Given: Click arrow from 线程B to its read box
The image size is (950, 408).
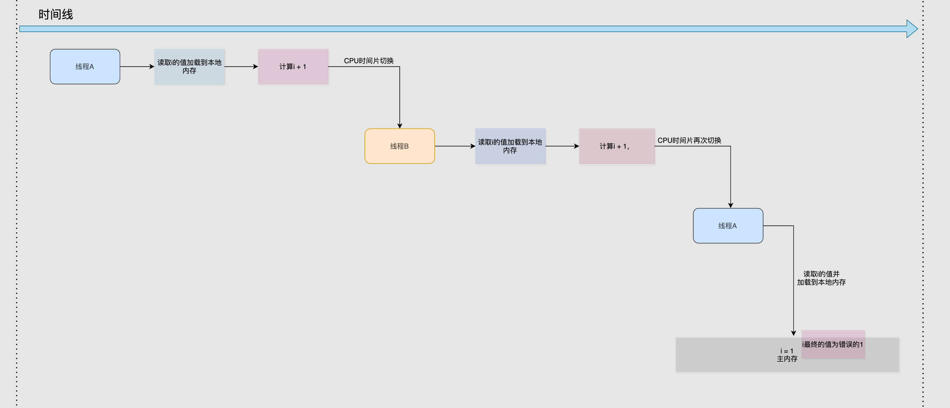Looking at the screenshot, I should pos(455,146).
